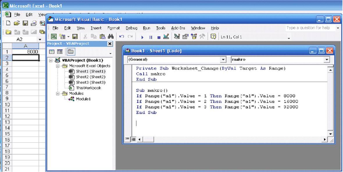Open Insert UserForm dropdown arrow

click(68, 37)
